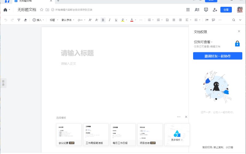This screenshot has height=154, width=246.
Task: Open font color dropdown arrow
Action: coord(136,20)
